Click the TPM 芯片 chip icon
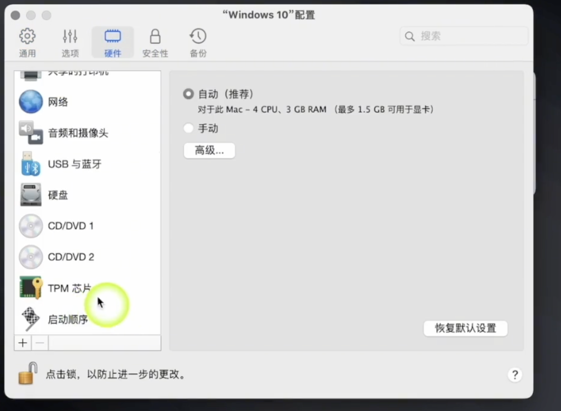The height and width of the screenshot is (411, 561). click(x=31, y=287)
